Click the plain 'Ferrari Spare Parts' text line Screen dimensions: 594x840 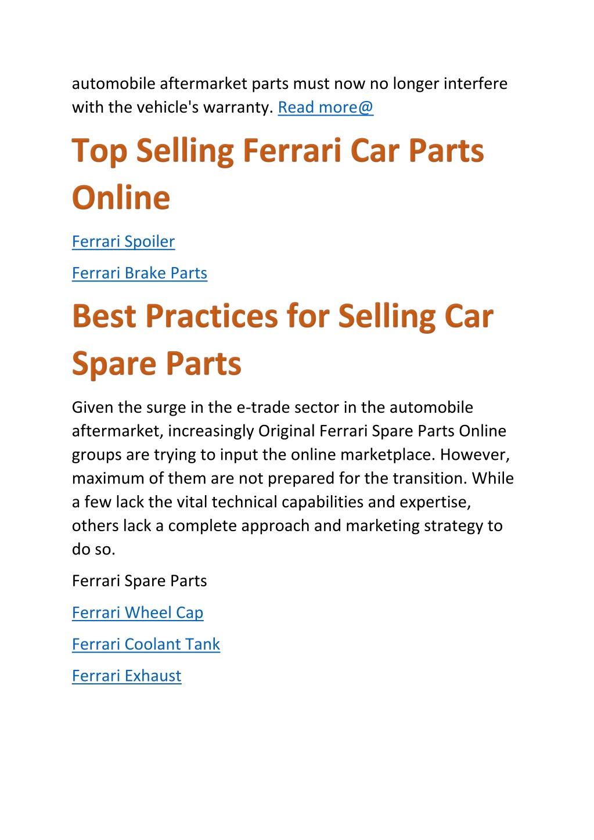(139, 581)
